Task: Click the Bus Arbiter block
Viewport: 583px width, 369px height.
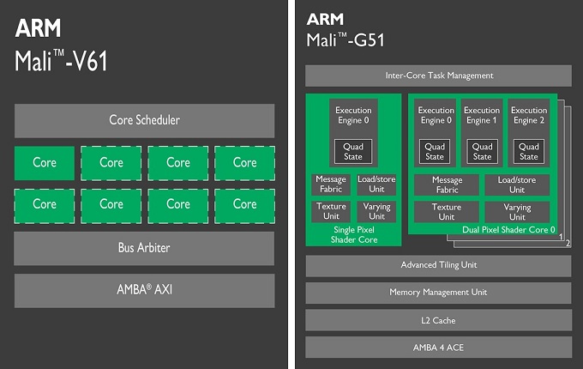Action: [x=144, y=248]
